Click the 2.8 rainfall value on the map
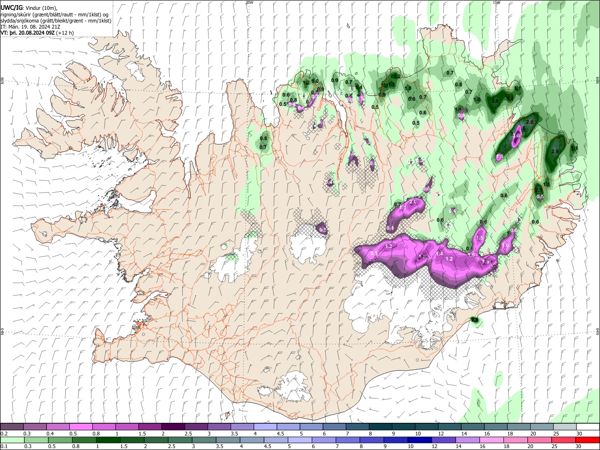 pyautogui.click(x=530, y=122)
